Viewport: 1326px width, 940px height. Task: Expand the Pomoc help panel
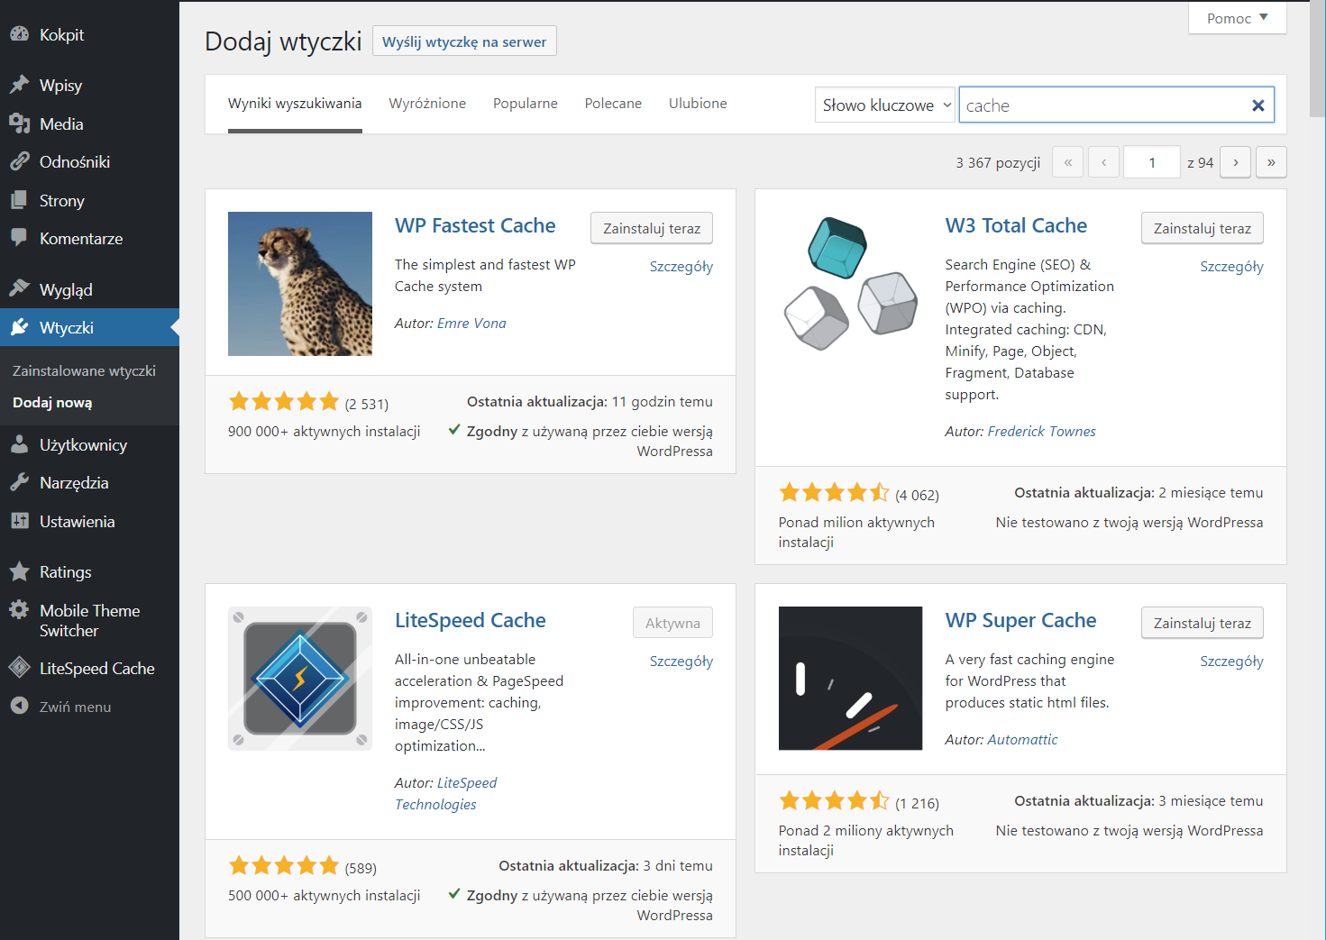coord(1238,18)
